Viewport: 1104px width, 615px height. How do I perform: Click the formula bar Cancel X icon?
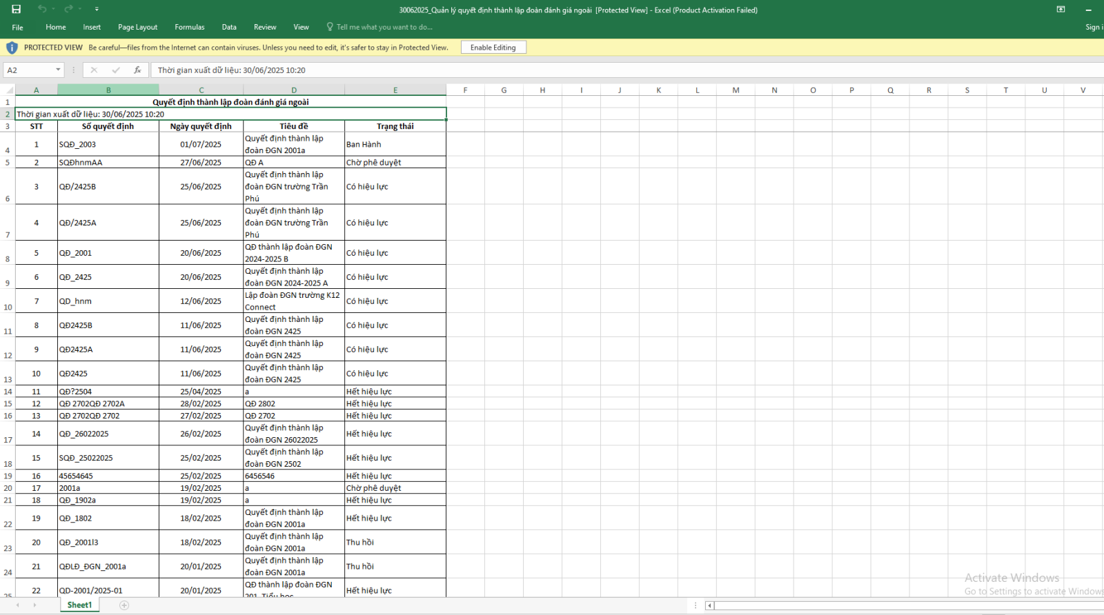95,70
